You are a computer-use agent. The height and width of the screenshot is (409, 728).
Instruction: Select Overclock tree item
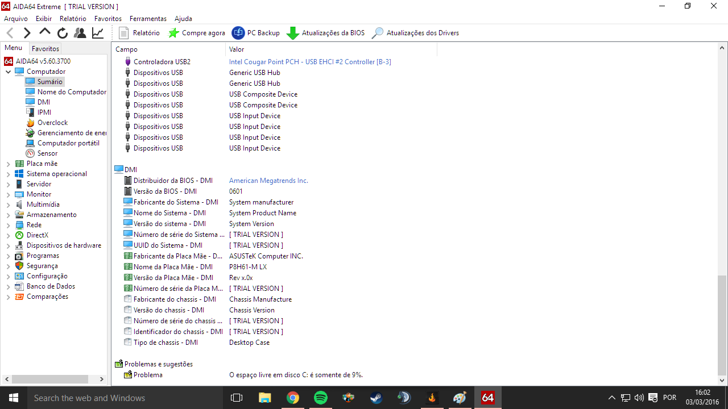[47, 123]
